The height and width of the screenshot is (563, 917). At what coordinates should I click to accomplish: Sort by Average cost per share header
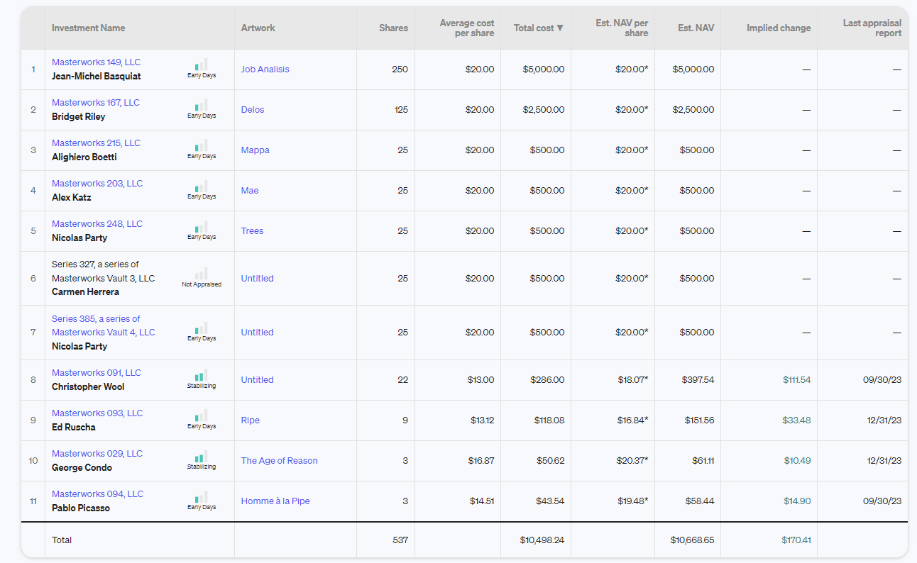tap(467, 28)
